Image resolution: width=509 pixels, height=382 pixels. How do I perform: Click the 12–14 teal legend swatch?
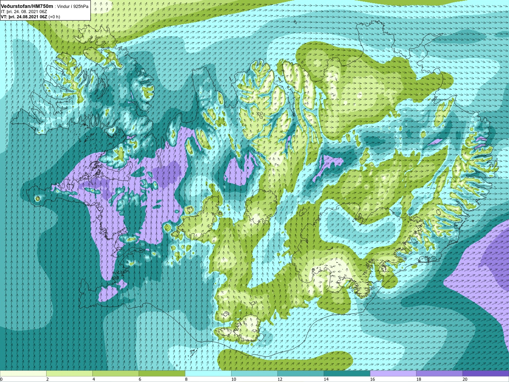[x=301, y=374]
